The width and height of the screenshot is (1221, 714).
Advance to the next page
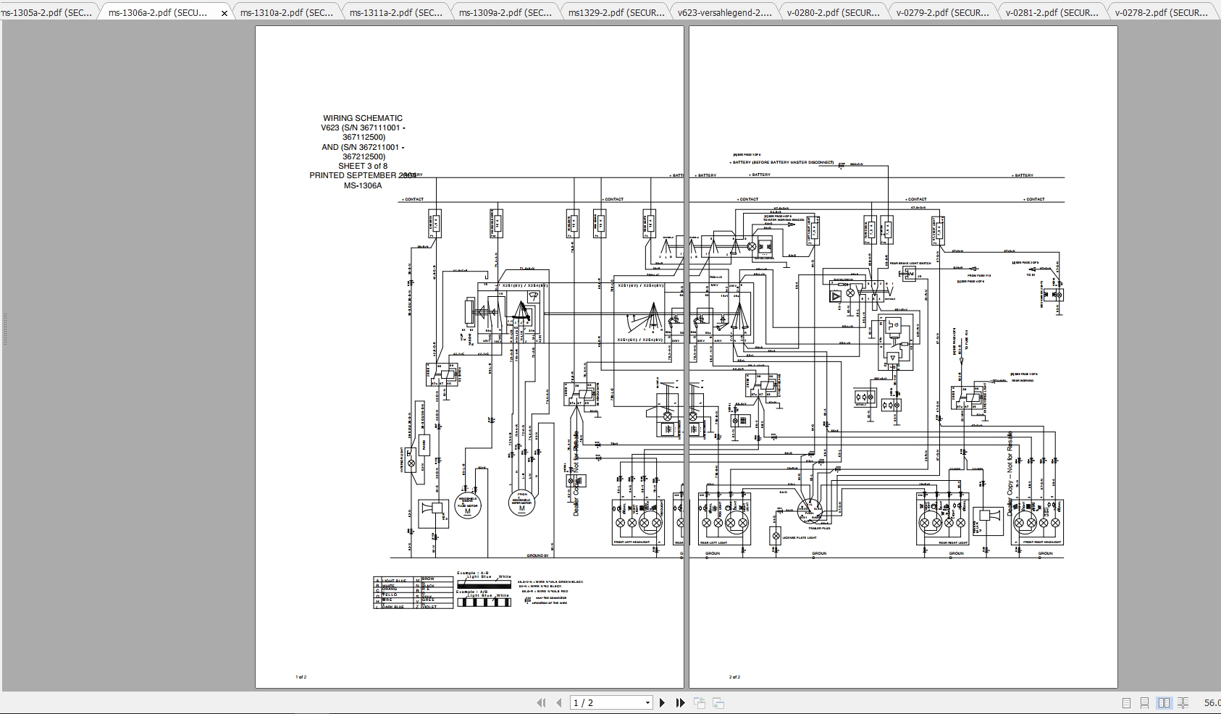pos(662,702)
